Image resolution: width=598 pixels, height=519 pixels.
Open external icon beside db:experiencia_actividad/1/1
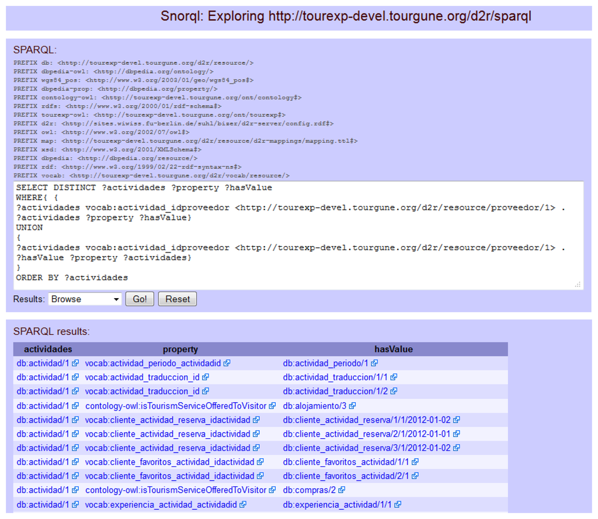tap(397, 504)
